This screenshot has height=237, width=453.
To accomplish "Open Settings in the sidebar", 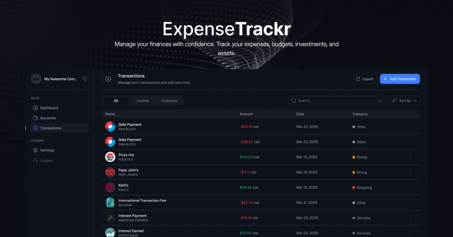I will (x=47, y=150).
